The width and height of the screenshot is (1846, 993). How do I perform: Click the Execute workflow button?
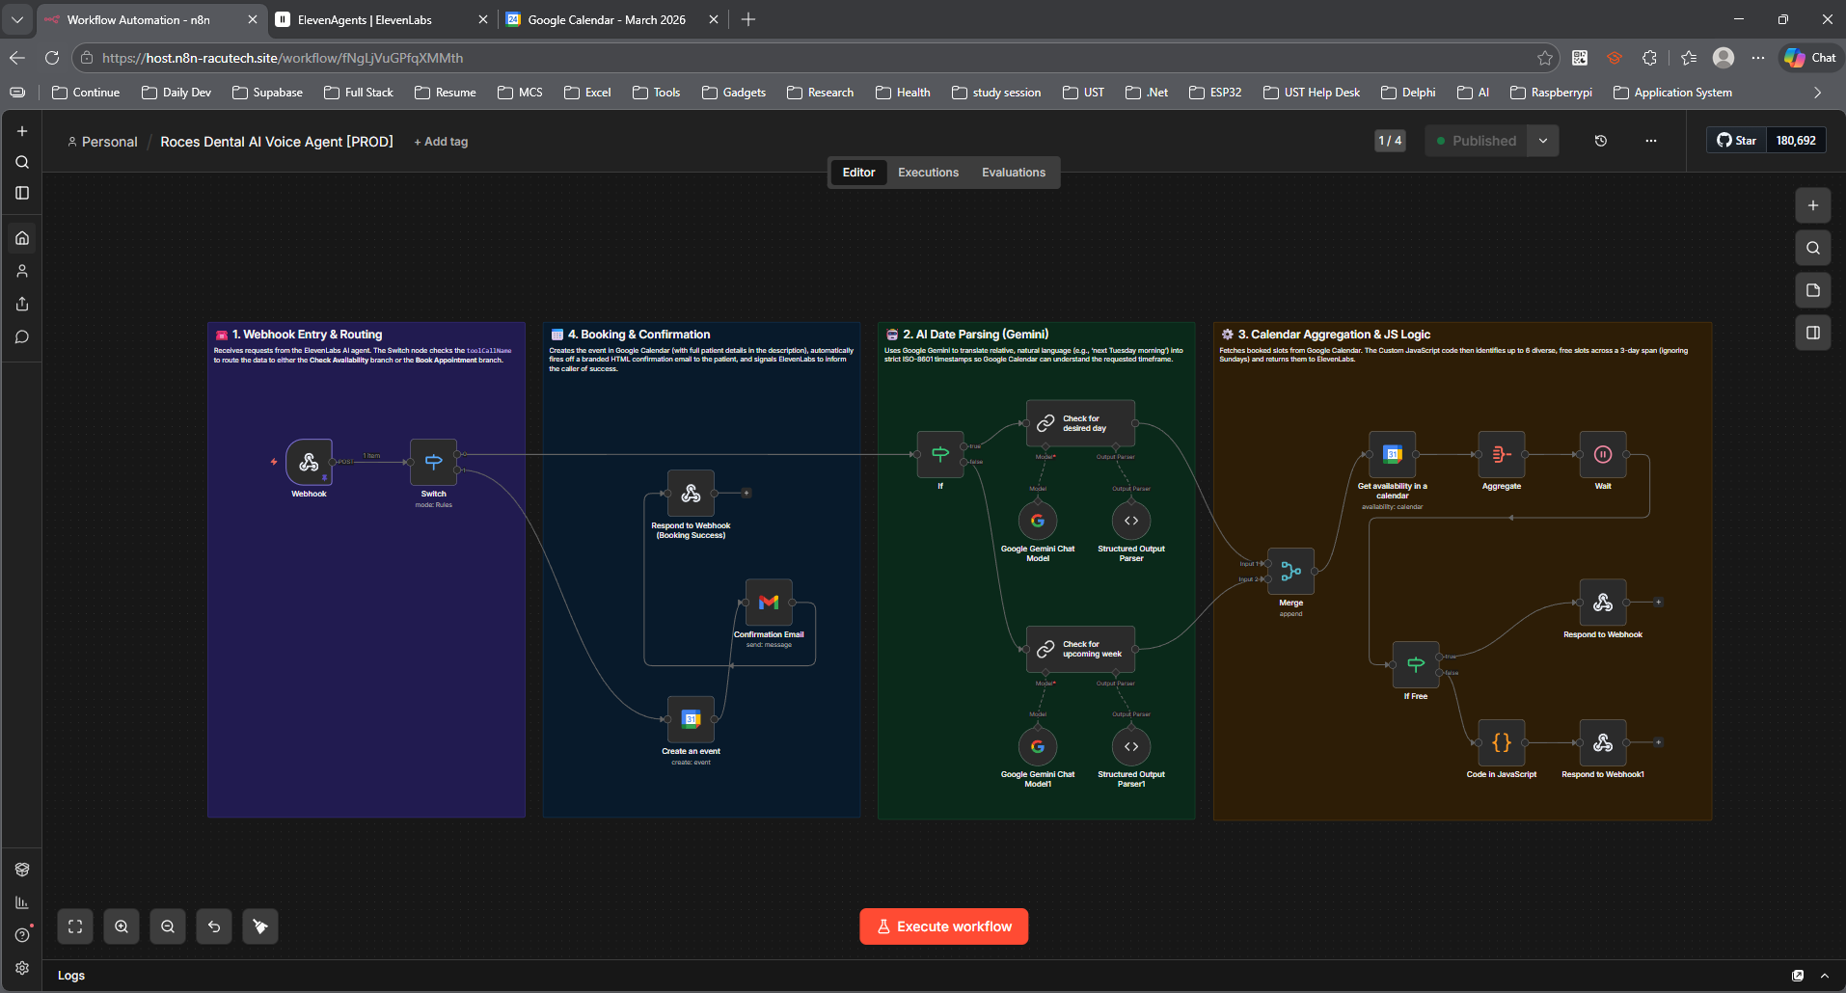tap(943, 926)
